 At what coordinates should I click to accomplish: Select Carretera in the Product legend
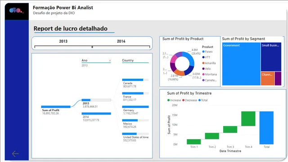pos(209,80)
